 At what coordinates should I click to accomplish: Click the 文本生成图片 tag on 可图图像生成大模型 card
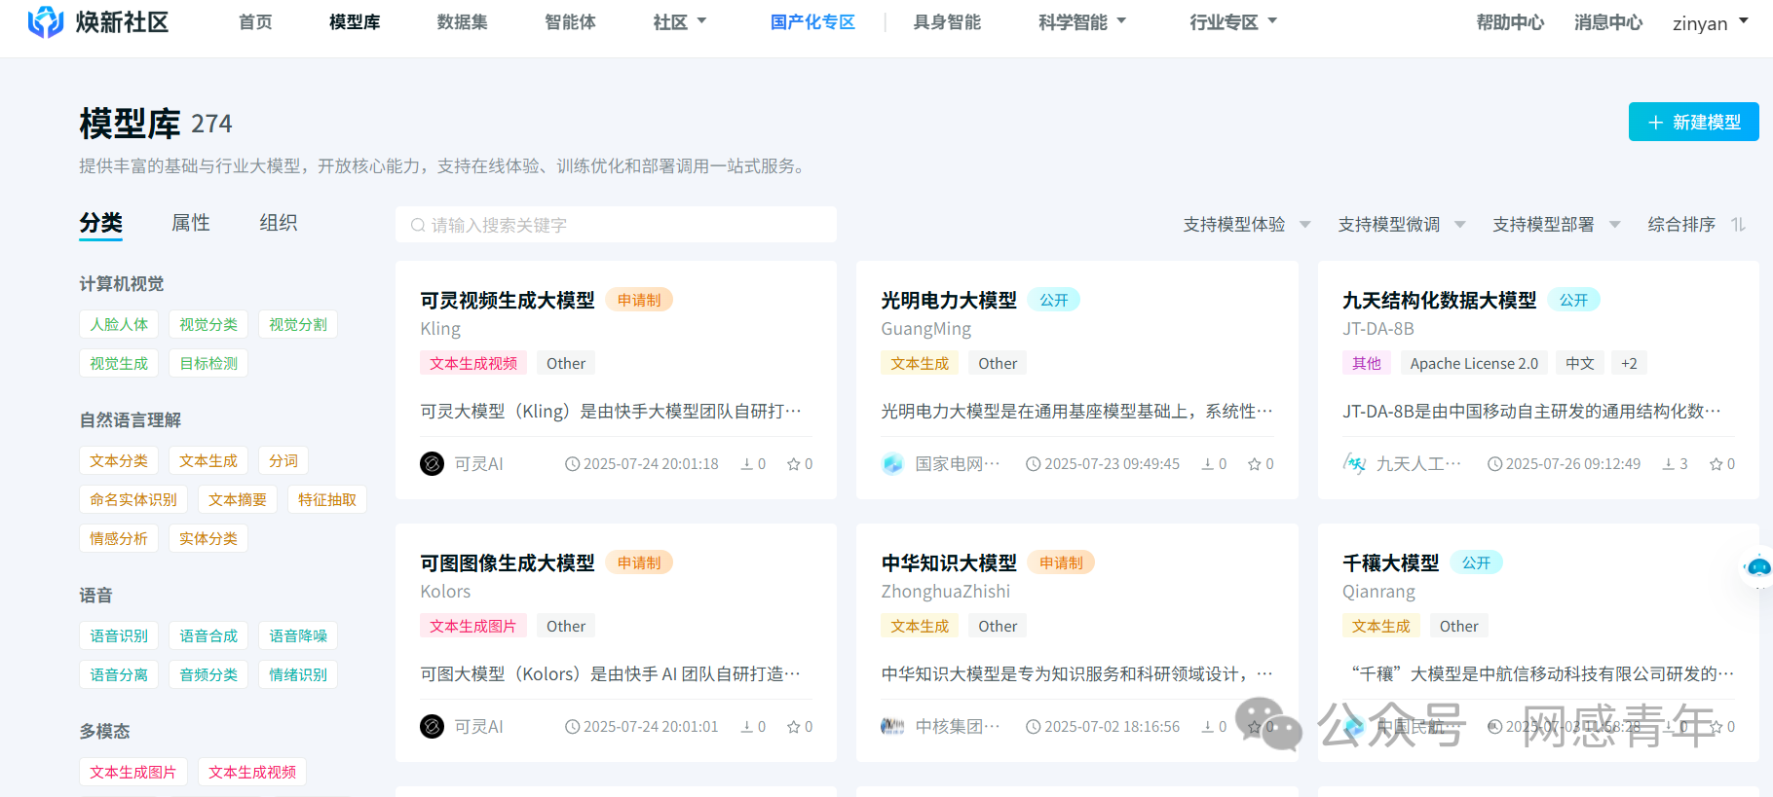(473, 626)
